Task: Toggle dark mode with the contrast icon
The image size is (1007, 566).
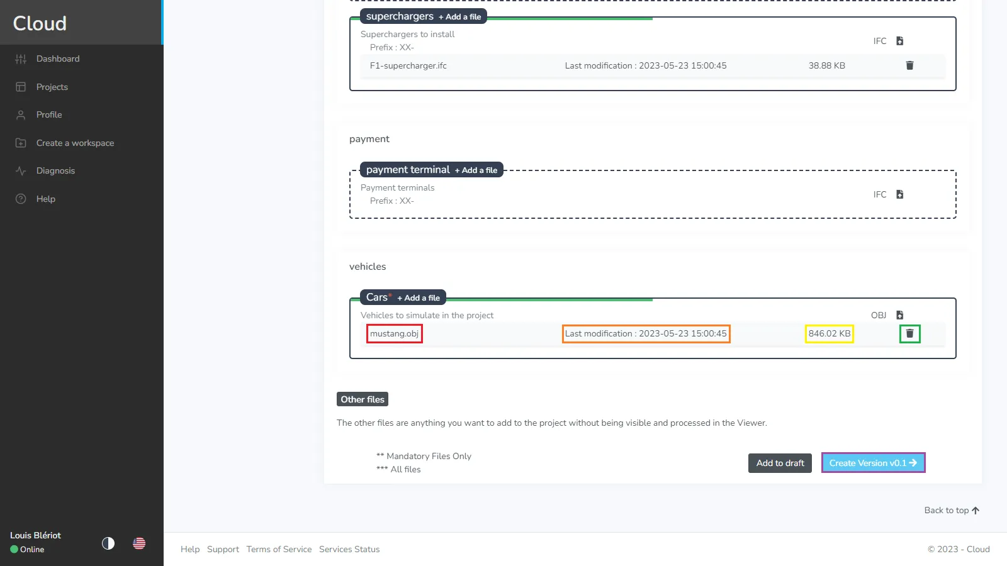Action: pyautogui.click(x=108, y=543)
